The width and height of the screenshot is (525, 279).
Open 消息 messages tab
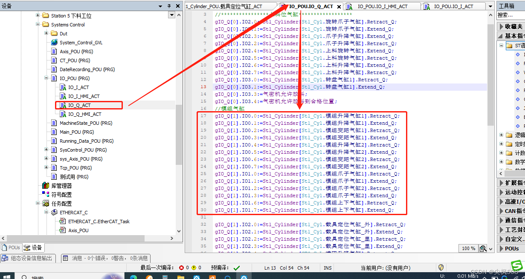(x=106, y=258)
